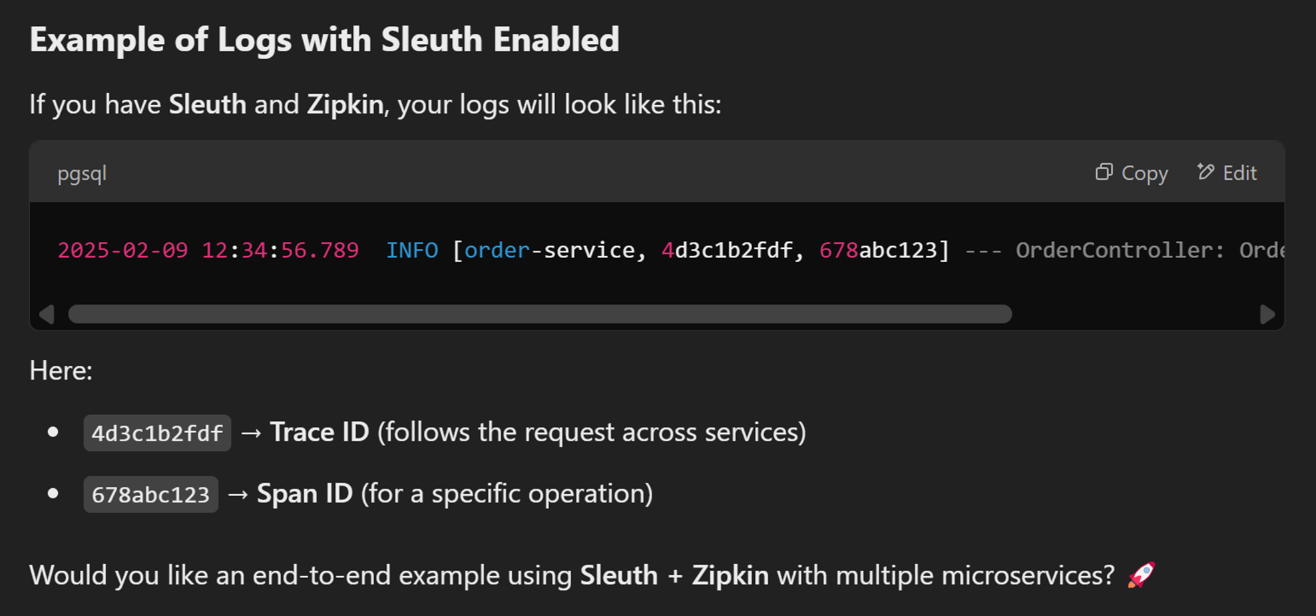Image resolution: width=1316 pixels, height=616 pixels.
Task: Click the pgsql language label
Action: [82, 174]
